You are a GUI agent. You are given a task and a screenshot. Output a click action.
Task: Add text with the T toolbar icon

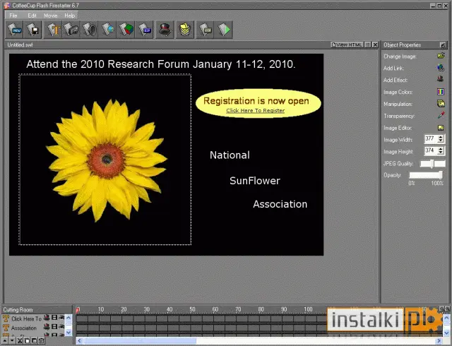point(53,30)
